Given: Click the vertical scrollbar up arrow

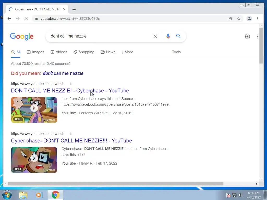Looking at the screenshot, I should coord(261,26).
